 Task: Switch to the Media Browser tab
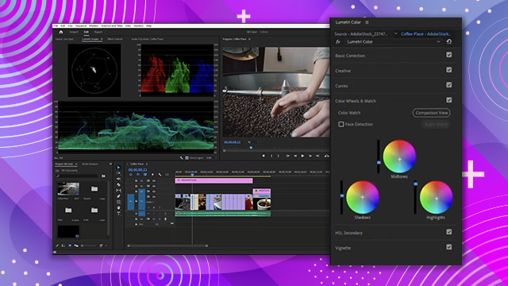(x=90, y=164)
